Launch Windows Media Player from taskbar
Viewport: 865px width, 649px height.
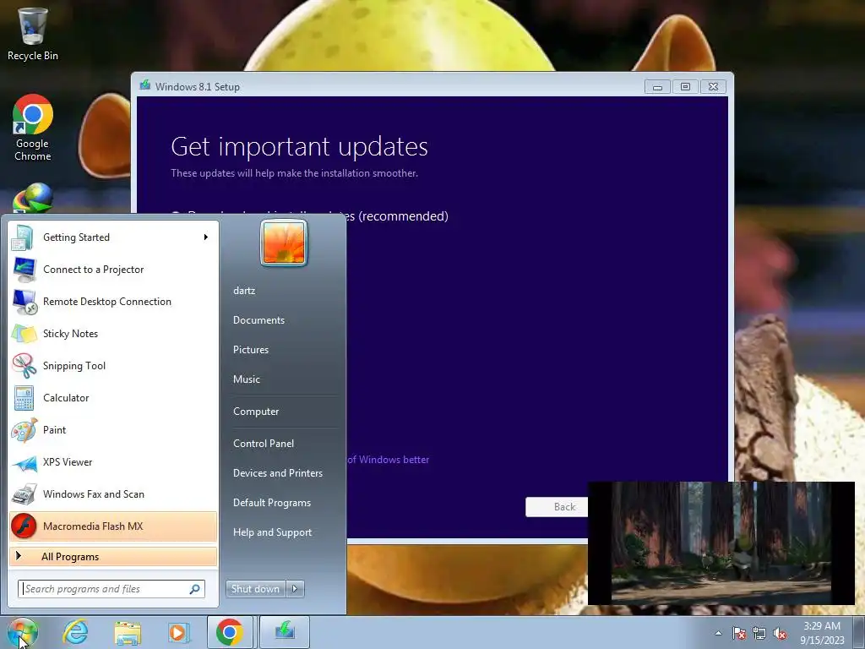coord(178,632)
